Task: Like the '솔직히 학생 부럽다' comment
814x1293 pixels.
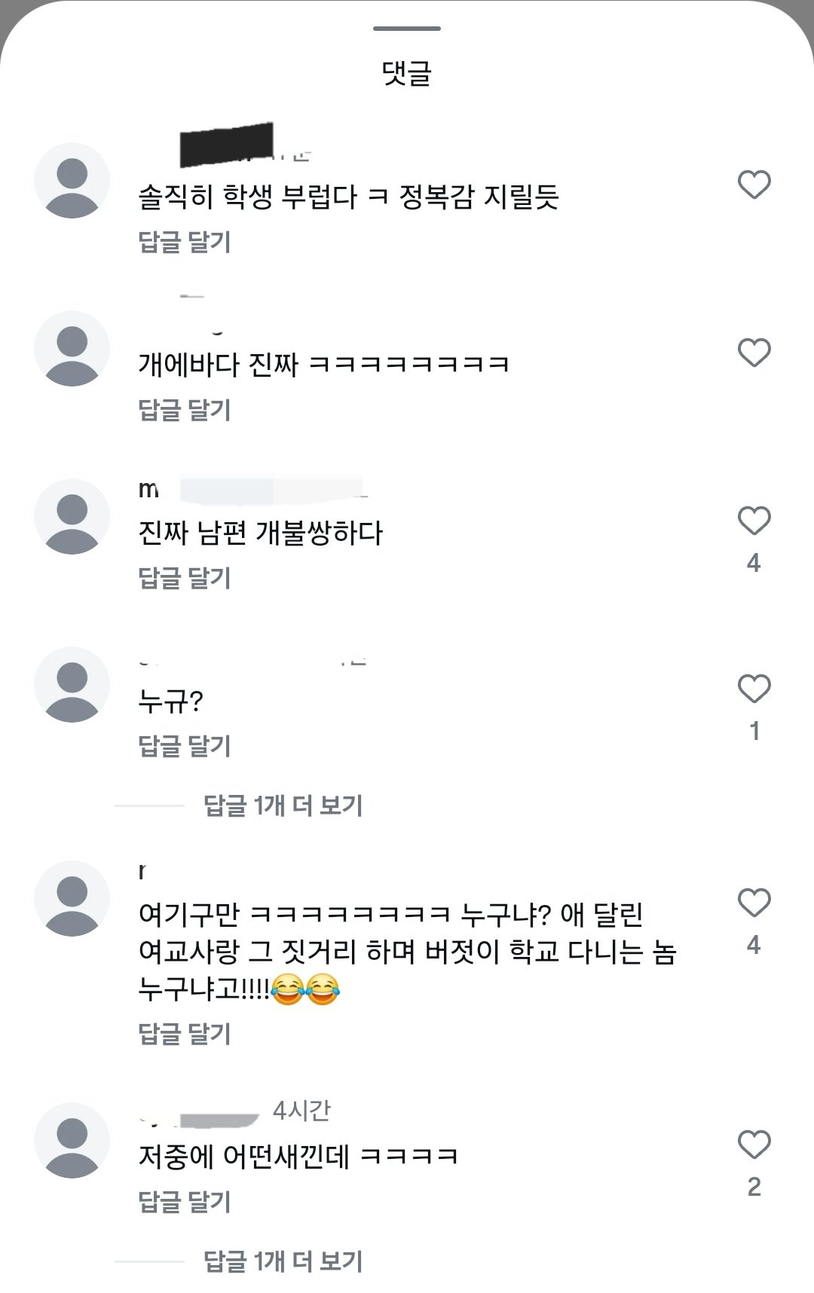Action: coord(754,185)
